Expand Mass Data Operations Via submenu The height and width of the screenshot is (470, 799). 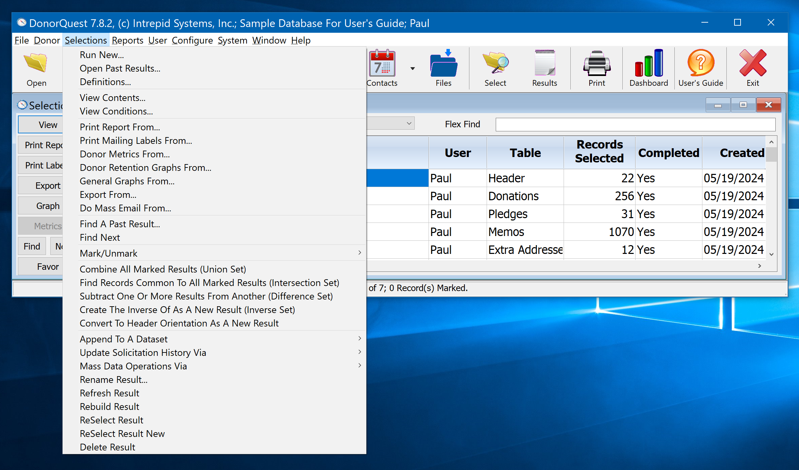(x=222, y=366)
